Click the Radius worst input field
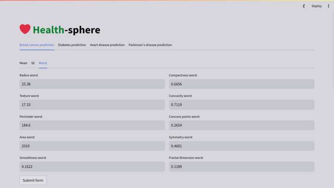The height and width of the screenshot is (188, 334). tap(92, 84)
